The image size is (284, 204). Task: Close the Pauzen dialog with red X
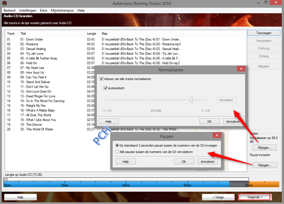[217, 135]
